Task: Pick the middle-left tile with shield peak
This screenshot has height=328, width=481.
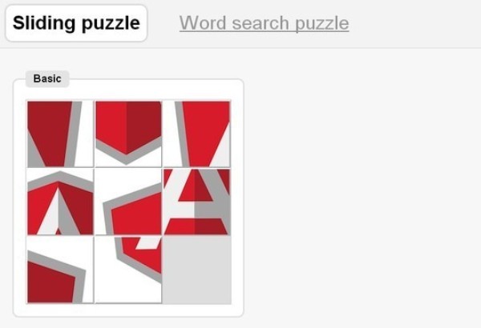Action: tap(60, 202)
